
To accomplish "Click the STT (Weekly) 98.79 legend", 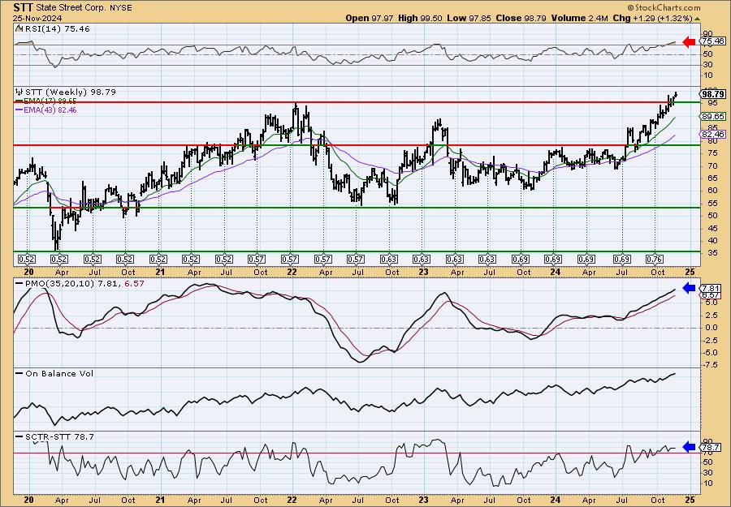I will click(69, 92).
